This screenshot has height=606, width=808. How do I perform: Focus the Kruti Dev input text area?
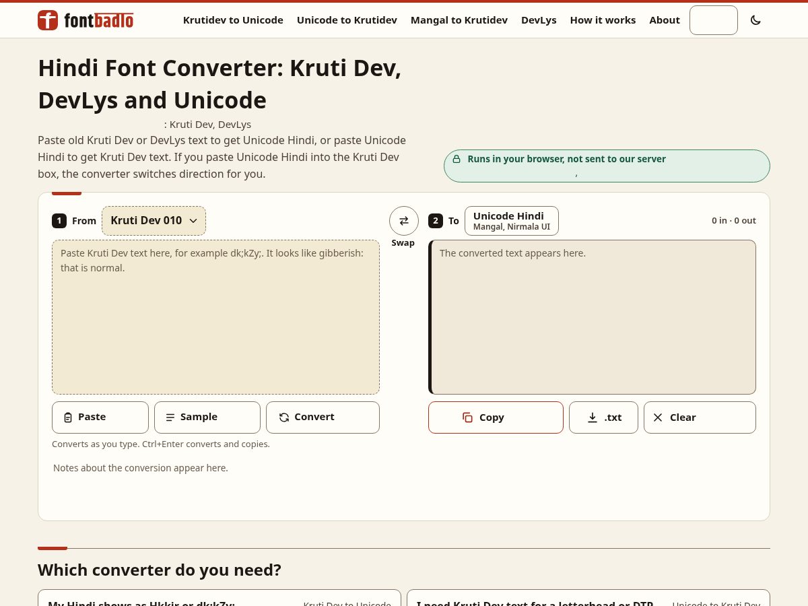point(215,317)
